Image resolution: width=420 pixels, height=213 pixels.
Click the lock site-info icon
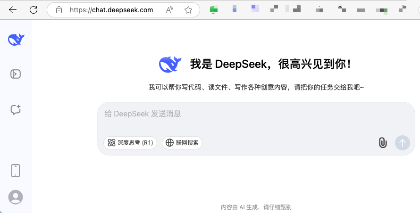tap(59, 10)
